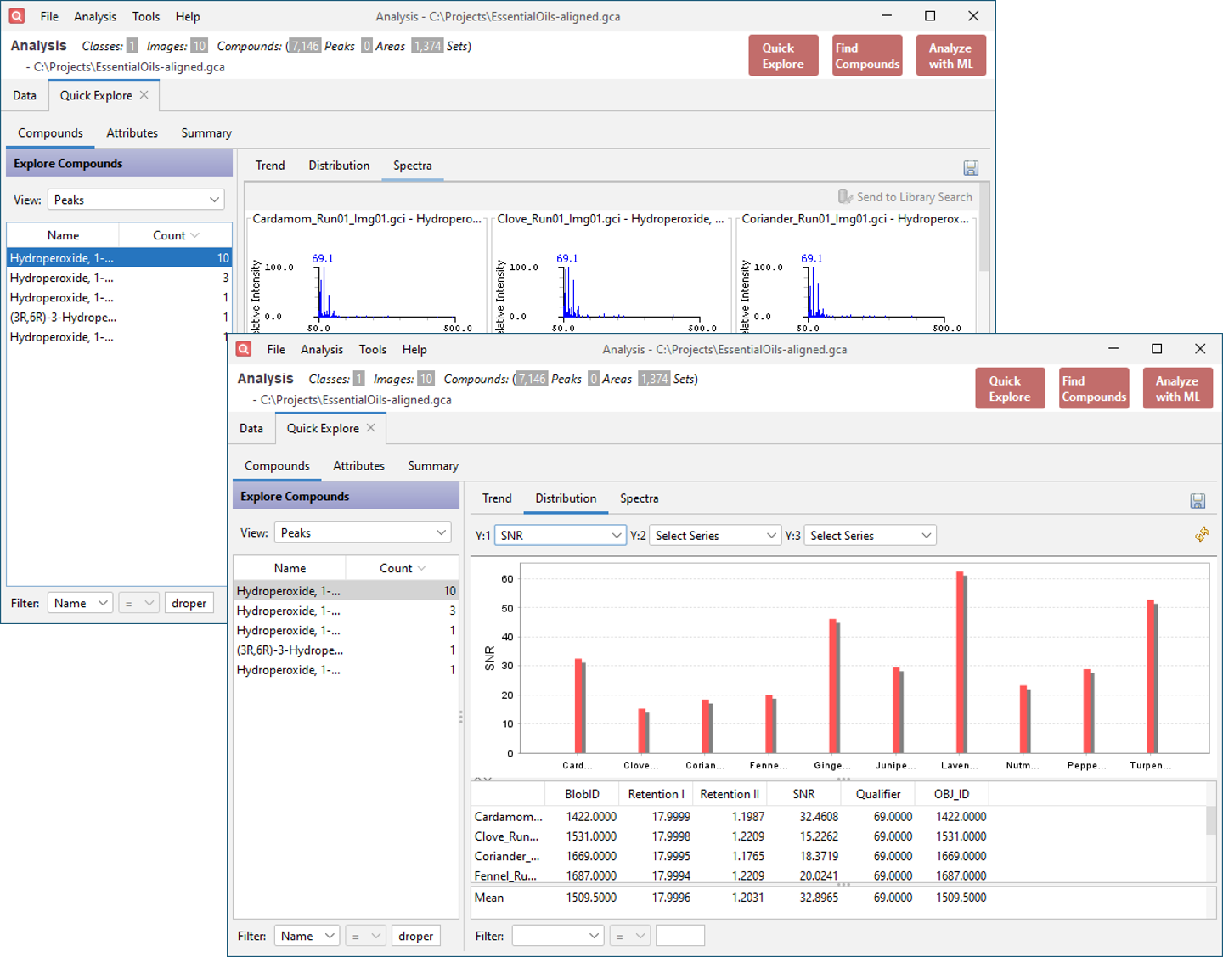Open the Analysis menu in the front window

click(322, 349)
